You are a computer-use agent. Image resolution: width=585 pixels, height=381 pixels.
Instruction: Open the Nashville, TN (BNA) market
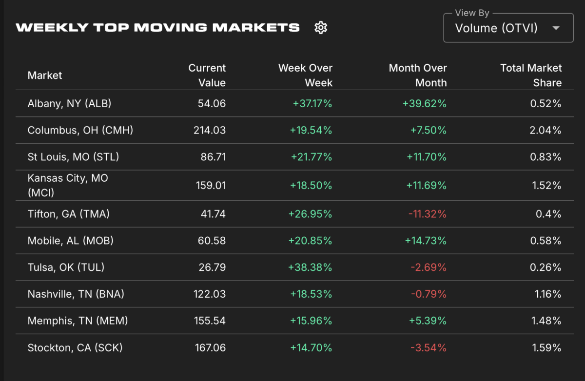76,294
